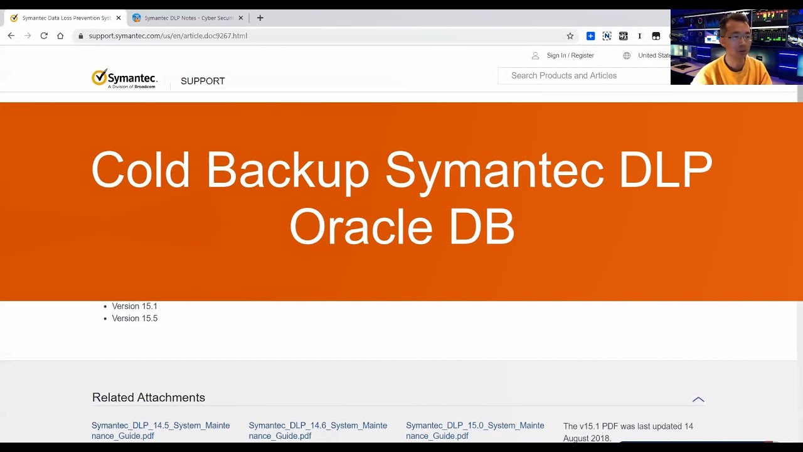Click the Cold Backup Symantec DLP banner title

point(401,198)
